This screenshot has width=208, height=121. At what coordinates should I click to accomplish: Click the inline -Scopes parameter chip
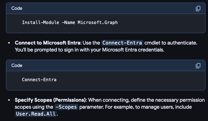coord(66,107)
